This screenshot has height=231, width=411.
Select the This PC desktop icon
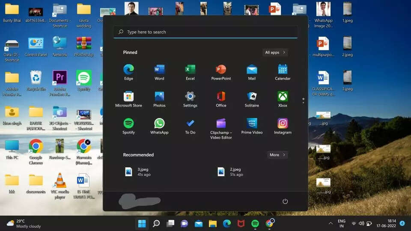click(x=12, y=149)
